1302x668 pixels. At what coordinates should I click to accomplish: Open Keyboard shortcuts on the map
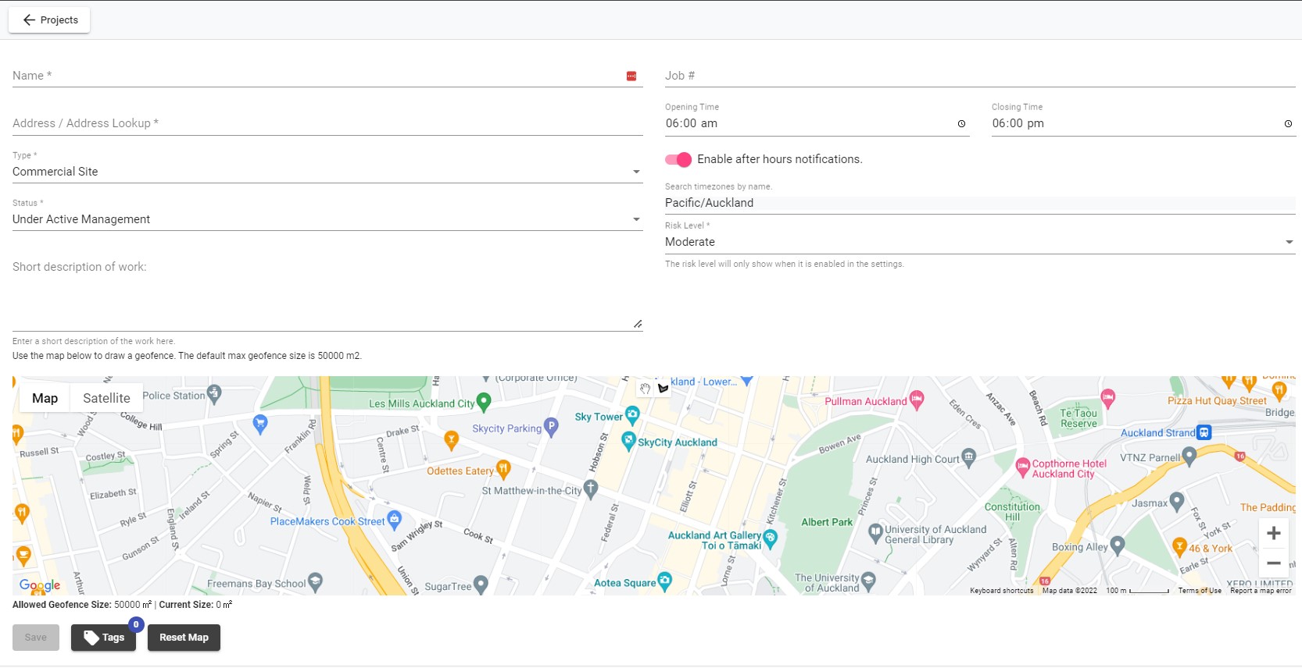click(1001, 591)
